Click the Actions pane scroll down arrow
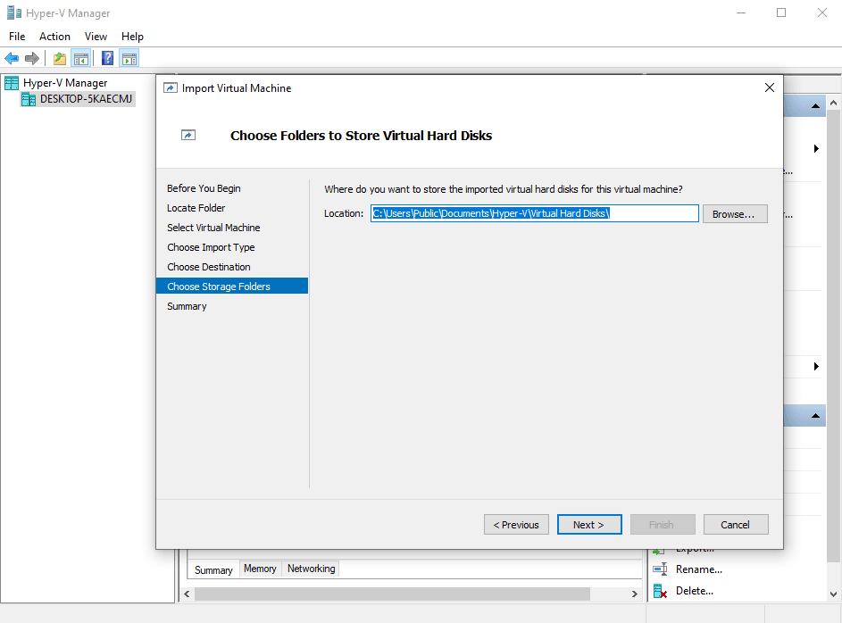The width and height of the screenshot is (842, 623). (x=833, y=594)
